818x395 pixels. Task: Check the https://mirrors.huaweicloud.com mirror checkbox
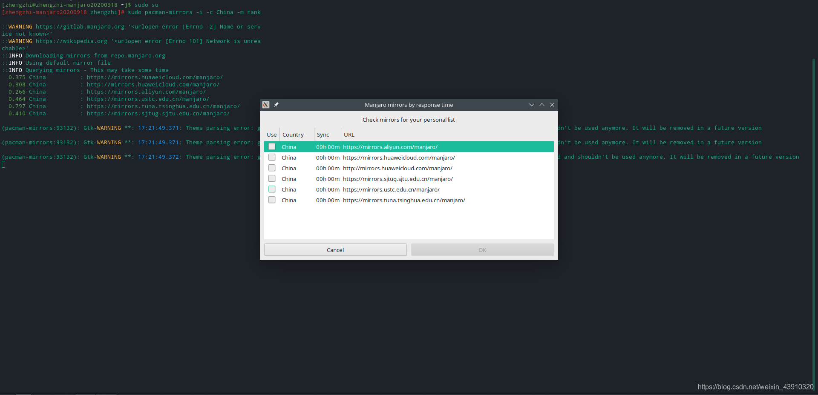pyautogui.click(x=272, y=157)
